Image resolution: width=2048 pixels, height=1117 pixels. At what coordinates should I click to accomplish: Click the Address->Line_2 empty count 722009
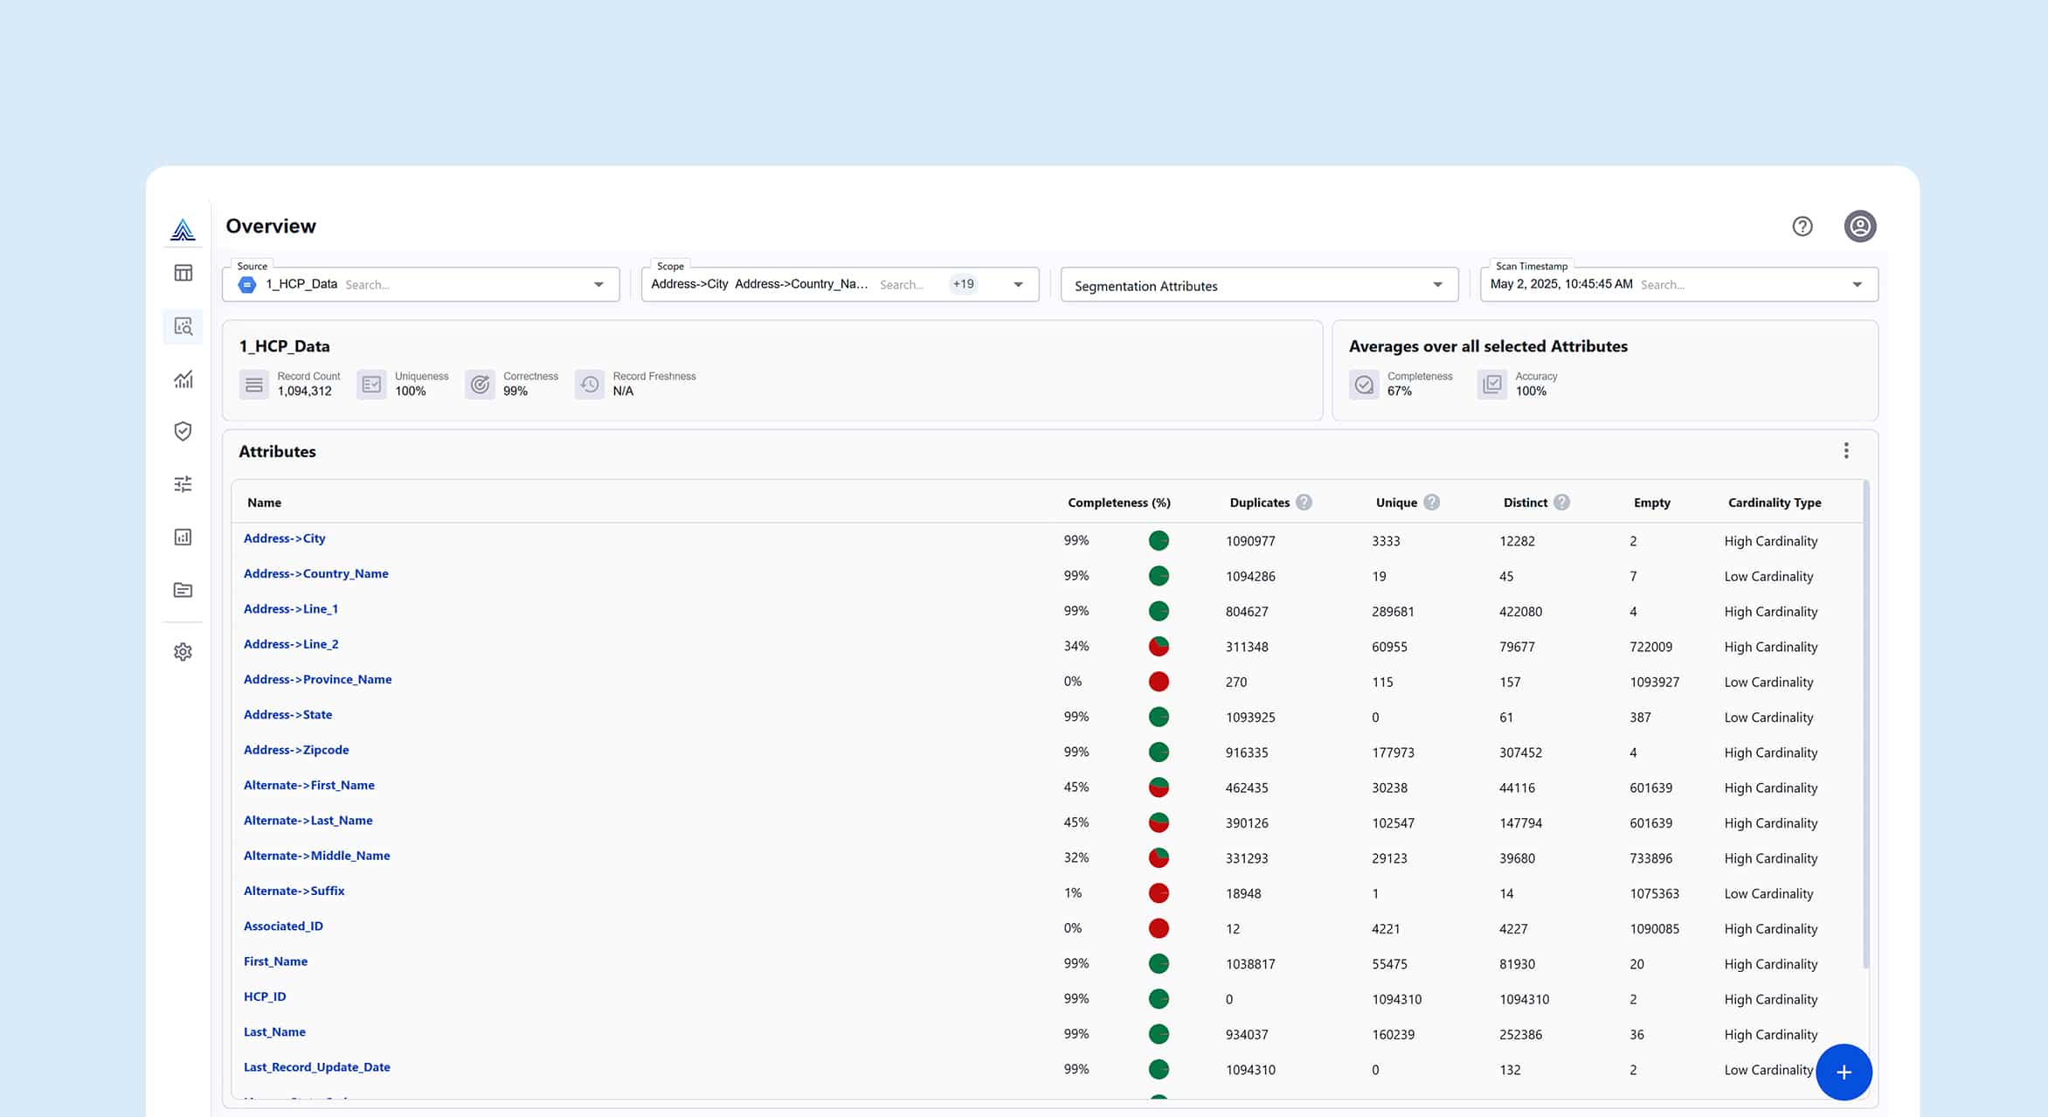pos(1650,647)
